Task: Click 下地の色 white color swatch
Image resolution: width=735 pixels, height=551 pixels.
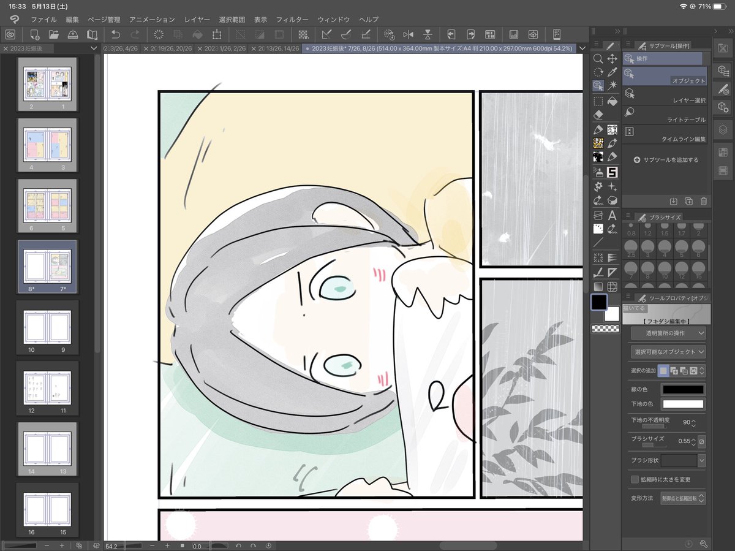Action: coord(683,404)
